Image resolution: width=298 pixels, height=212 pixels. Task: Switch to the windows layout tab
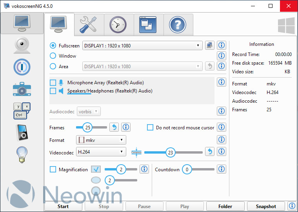[x=149, y=25]
